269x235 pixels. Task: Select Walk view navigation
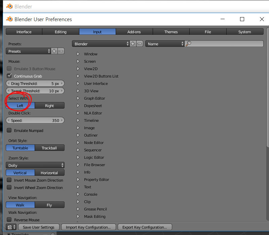coord(20,205)
